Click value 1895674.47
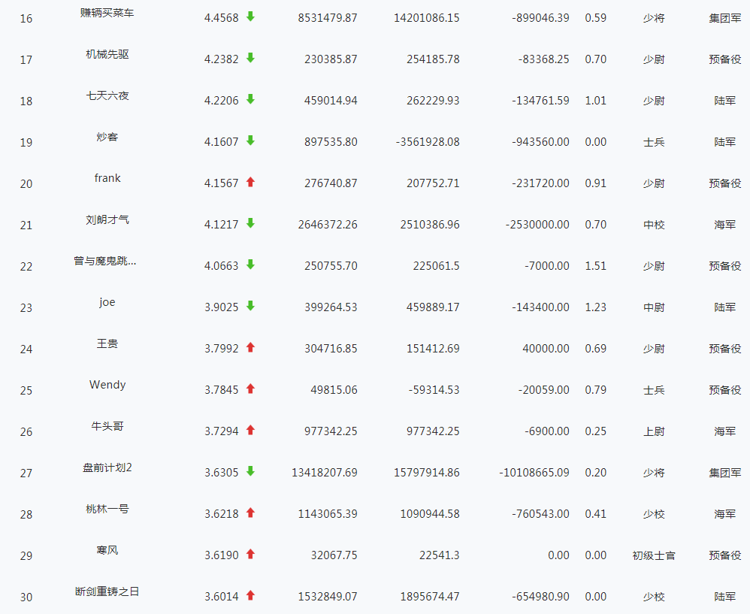This screenshot has width=750, height=614. point(430,597)
